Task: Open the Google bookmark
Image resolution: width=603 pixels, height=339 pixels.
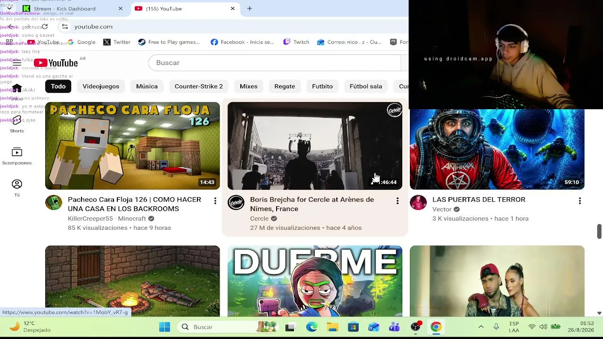Action: (x=81, y=42)
